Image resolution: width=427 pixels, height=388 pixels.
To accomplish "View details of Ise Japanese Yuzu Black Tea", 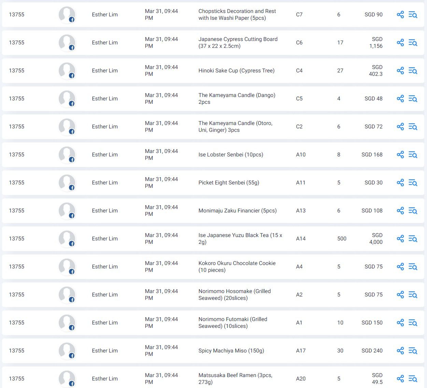I will pos(413,239).
